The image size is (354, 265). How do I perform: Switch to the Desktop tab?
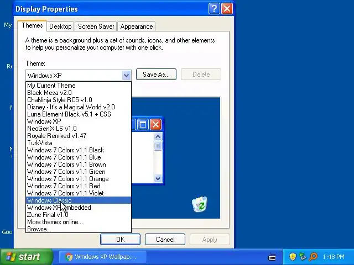click(x=60, y=26)
